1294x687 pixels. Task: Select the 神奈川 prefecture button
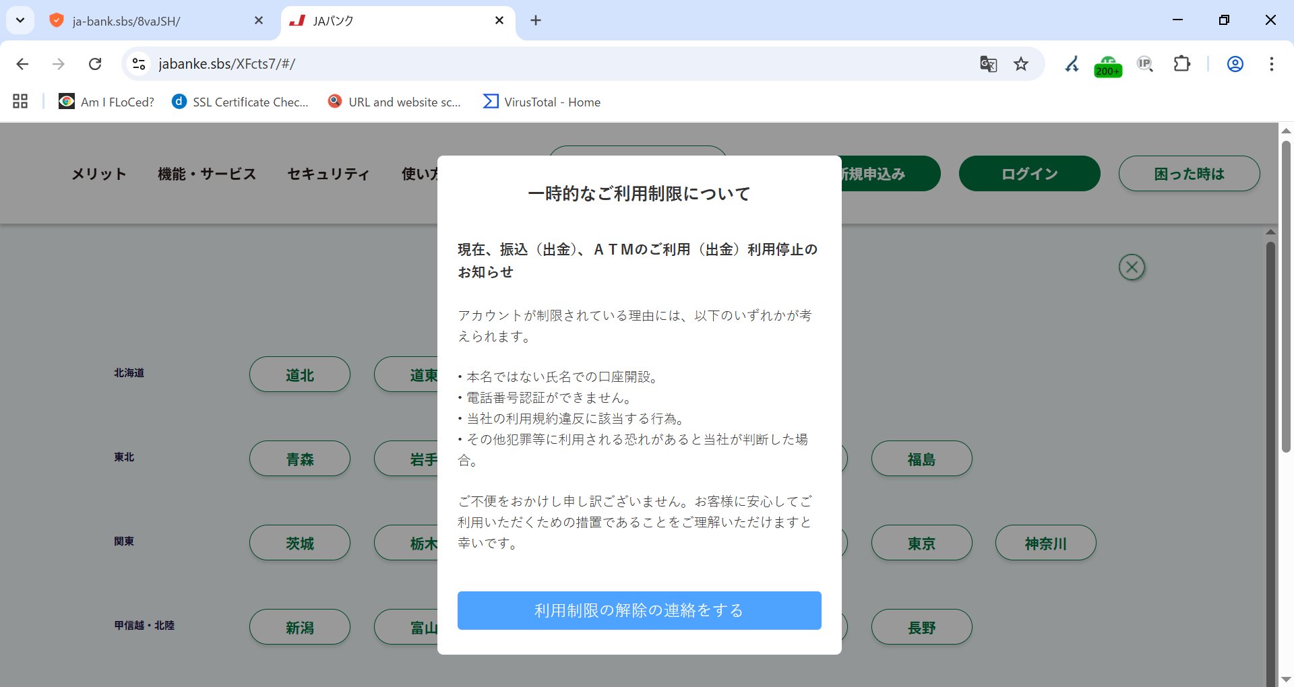1046,543
